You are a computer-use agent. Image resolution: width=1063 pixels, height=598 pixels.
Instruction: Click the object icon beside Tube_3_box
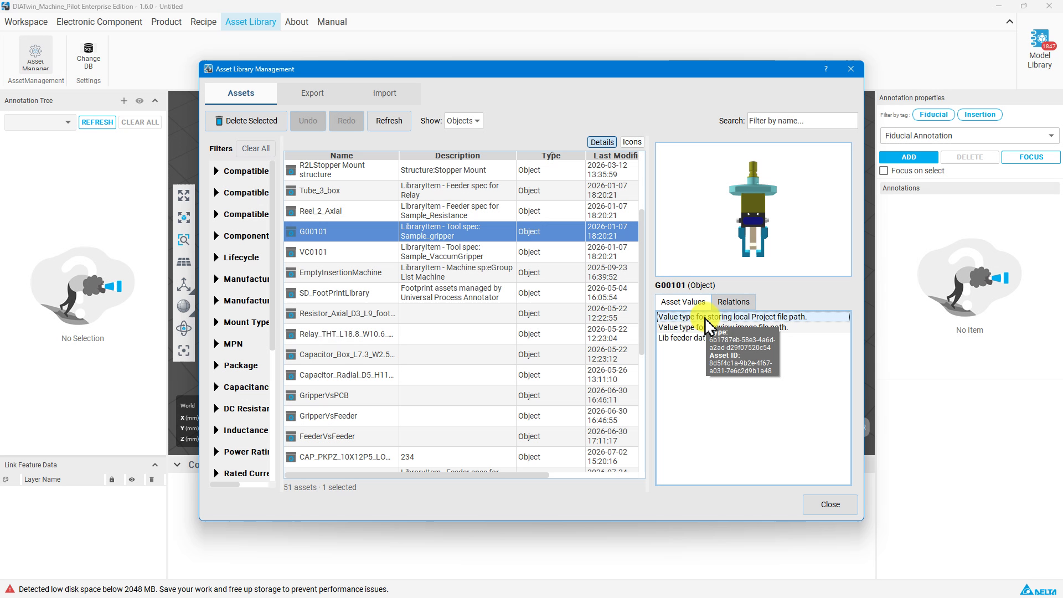click(x=291, y=190)
